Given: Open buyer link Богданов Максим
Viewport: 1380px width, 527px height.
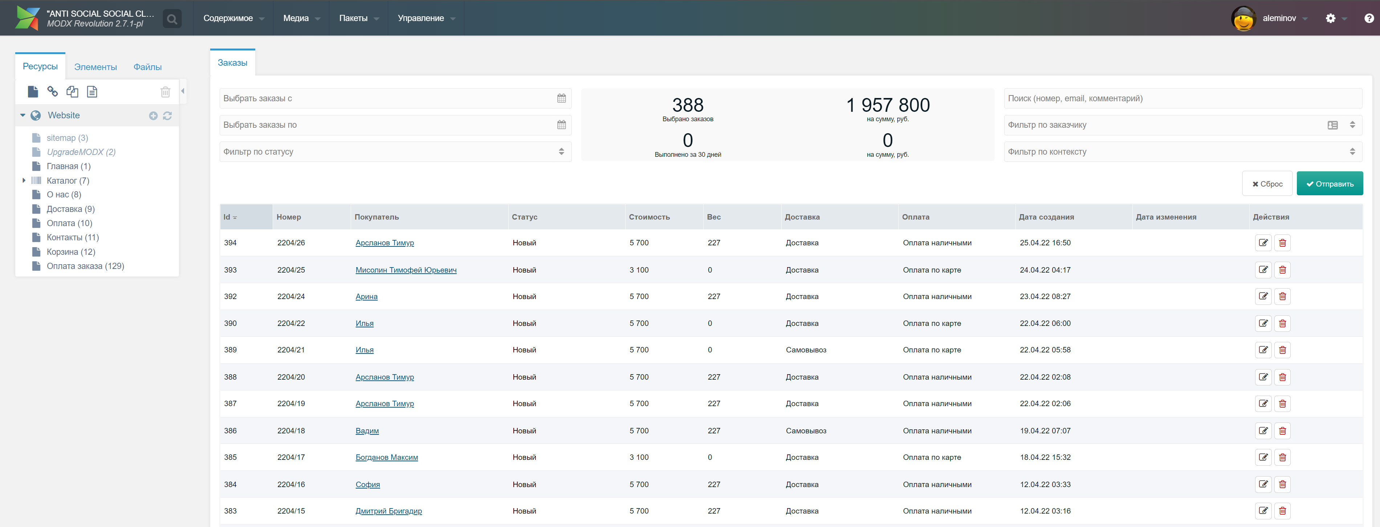Looking at the screenshot, I should point(387,457).
